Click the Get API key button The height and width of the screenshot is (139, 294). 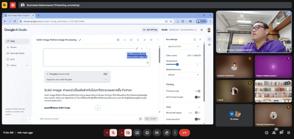click(150, 30)
